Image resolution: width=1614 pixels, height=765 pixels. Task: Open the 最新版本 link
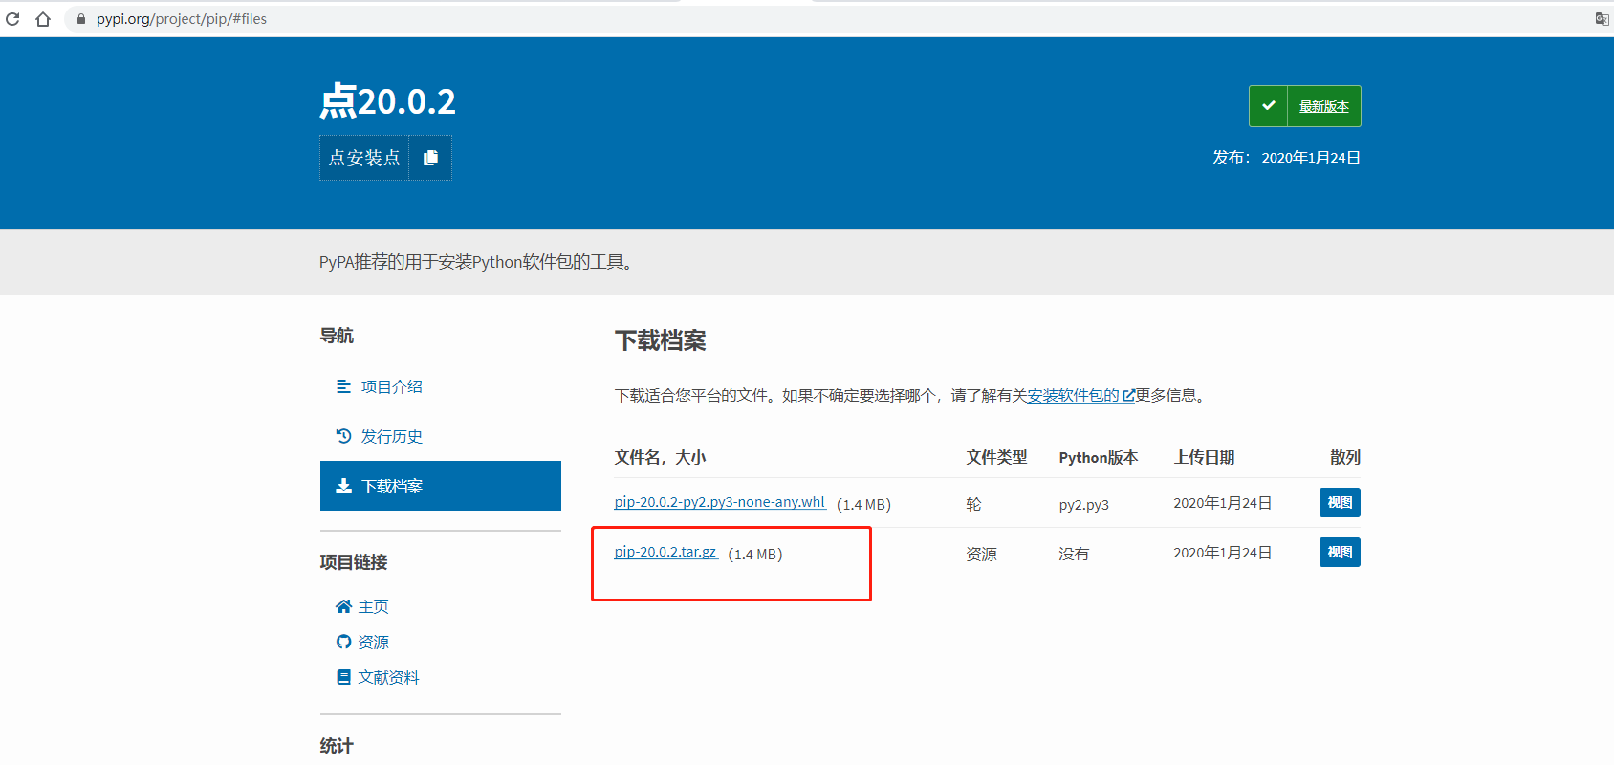(x=1323, y=106)
